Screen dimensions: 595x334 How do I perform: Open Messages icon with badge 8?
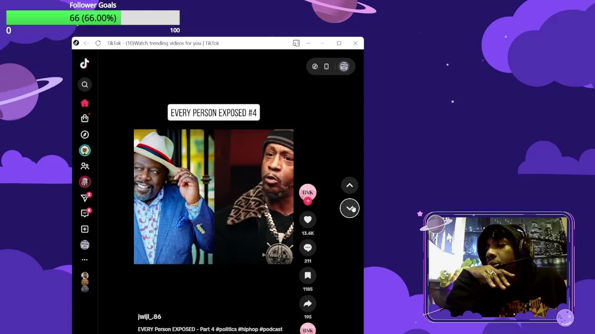[85, 213]
